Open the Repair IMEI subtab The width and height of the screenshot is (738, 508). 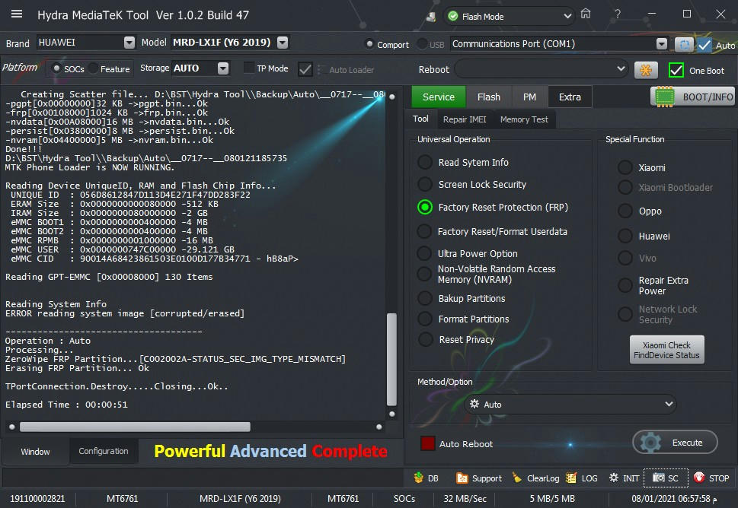[x=465, y=119]
